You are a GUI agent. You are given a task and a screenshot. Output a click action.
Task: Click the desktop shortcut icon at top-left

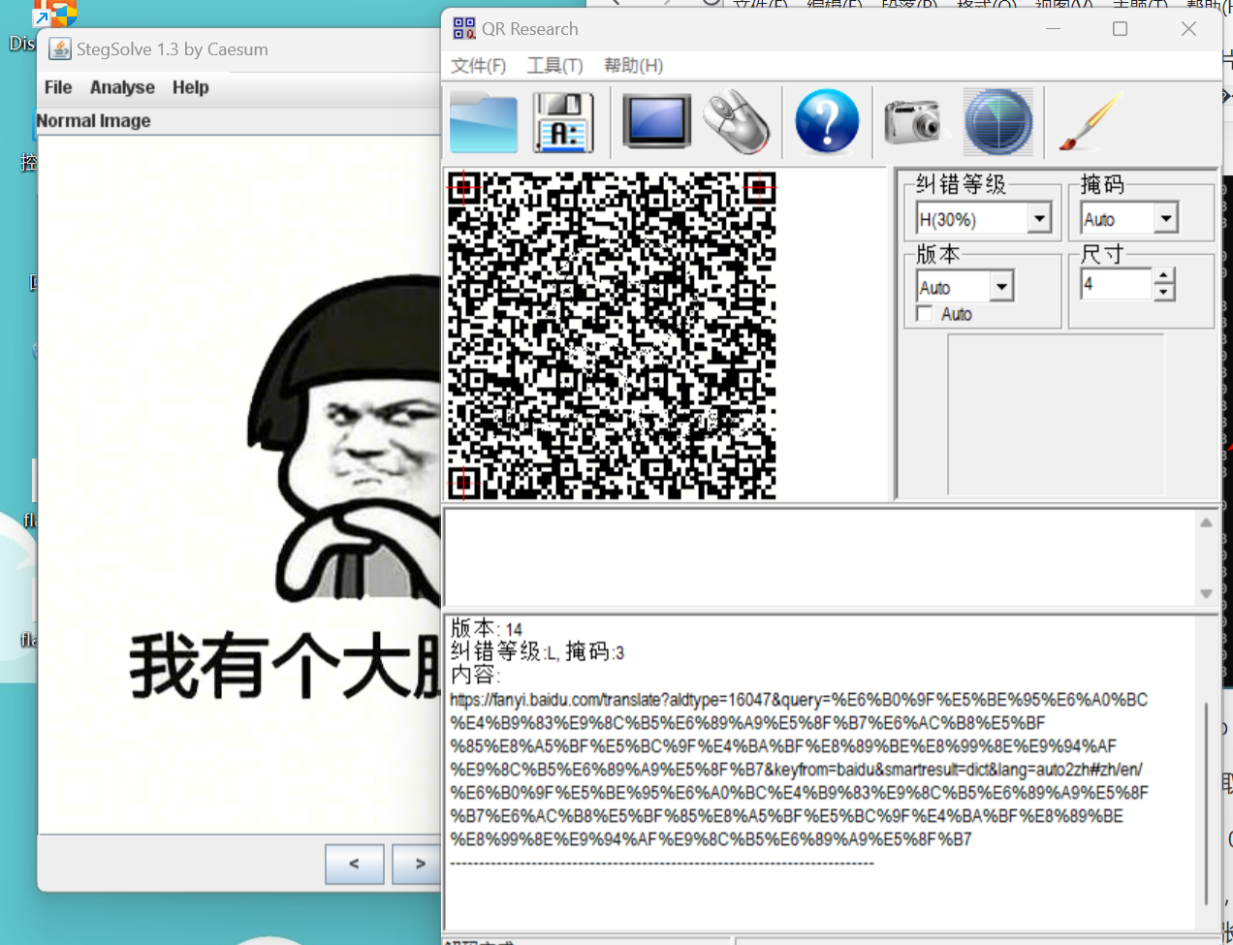click(55, 15)
